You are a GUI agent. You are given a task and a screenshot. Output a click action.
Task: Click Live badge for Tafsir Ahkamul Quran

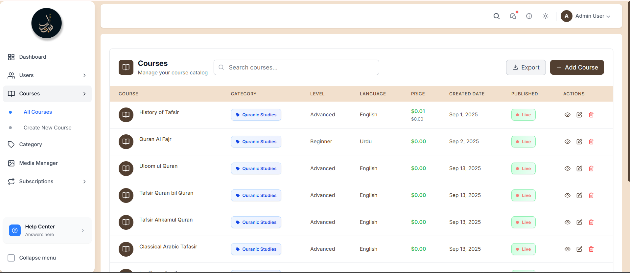(x=523, y=222)
